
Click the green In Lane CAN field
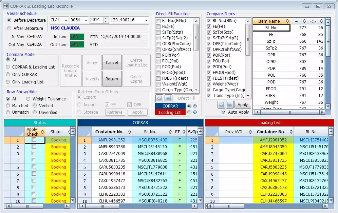click(x=77, y=37)
